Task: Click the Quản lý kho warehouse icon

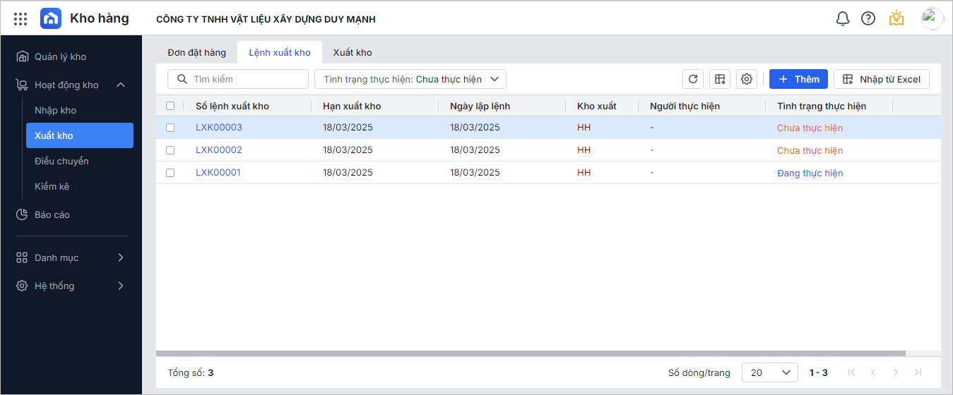Action: point(22,56)
